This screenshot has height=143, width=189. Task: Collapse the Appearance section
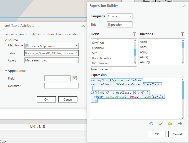6,71
